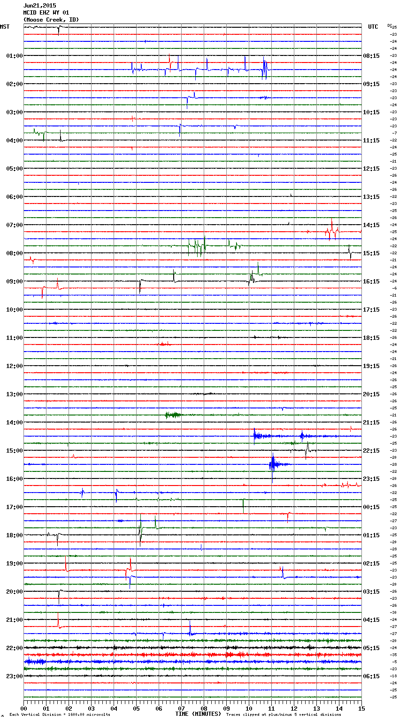Click the "09:00" MST time label
The width and height of the screenshot is (399, 721).
pos(15,282)
